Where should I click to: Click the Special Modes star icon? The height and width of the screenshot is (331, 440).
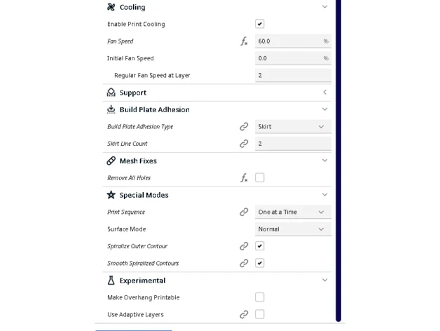pos(111,195)
